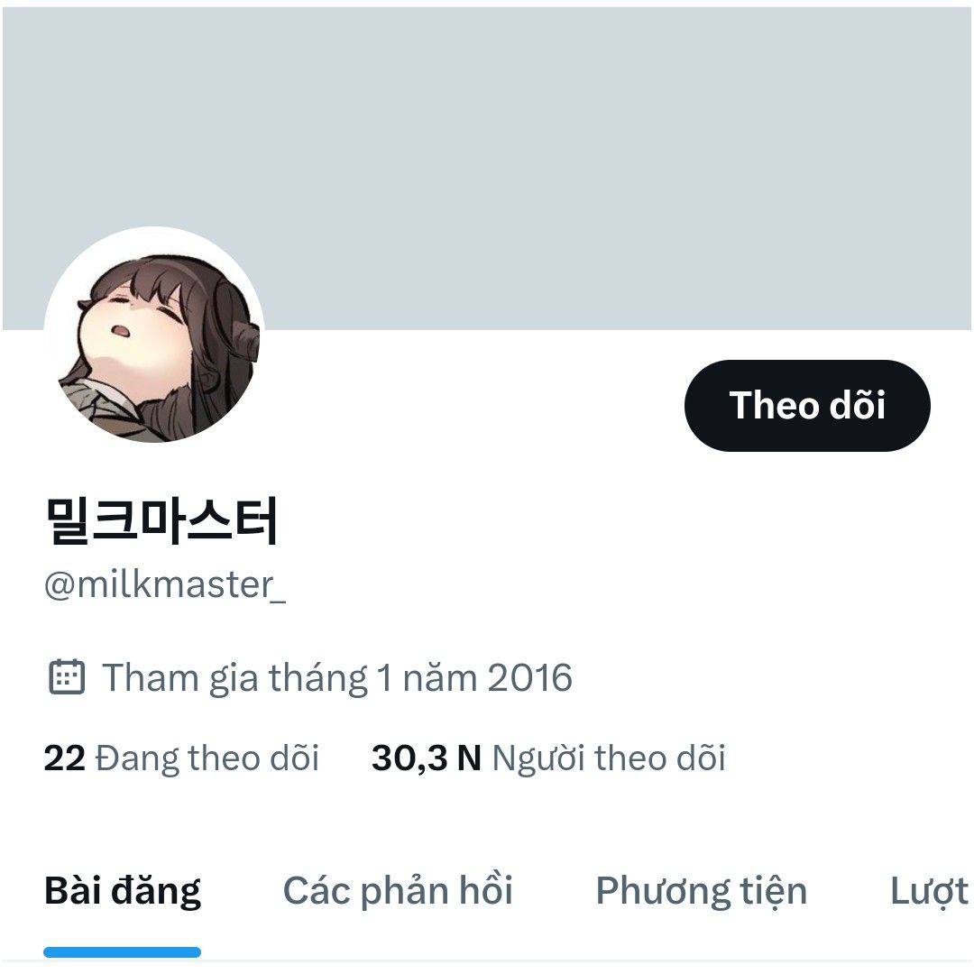Click the word dõi on follow button
Screen dimensions: 974x974
858,405
